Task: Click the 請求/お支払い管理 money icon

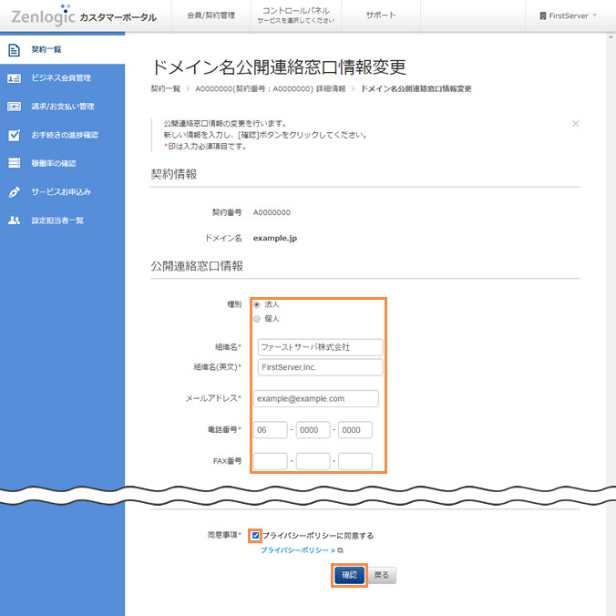Action: point(15,107)
